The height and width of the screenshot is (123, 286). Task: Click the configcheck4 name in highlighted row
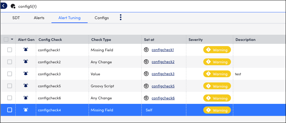tap(49, 110)
